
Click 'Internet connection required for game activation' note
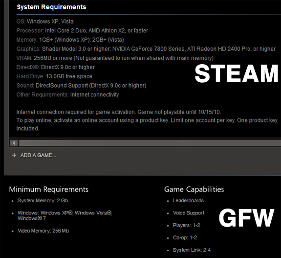coord(119,112)
